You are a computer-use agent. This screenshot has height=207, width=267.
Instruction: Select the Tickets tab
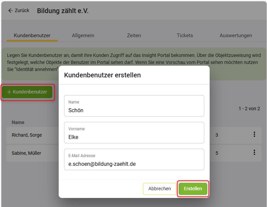tap(185, 36)
